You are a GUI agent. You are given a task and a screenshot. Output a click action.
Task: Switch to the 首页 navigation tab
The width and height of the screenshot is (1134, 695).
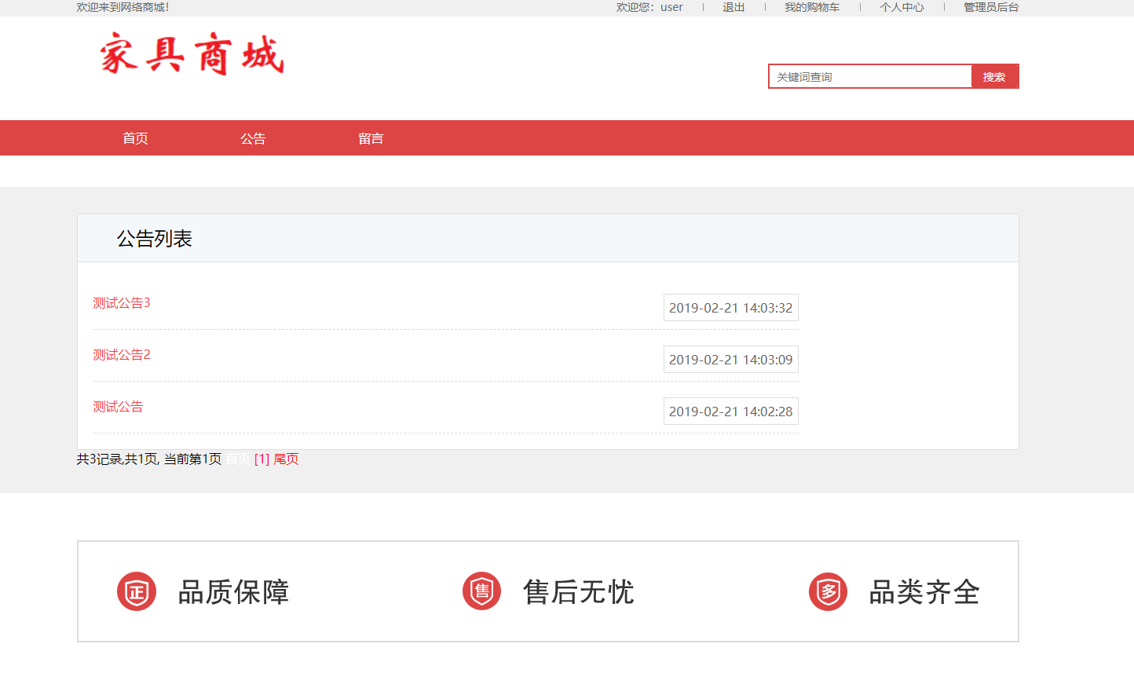(134, 137)
